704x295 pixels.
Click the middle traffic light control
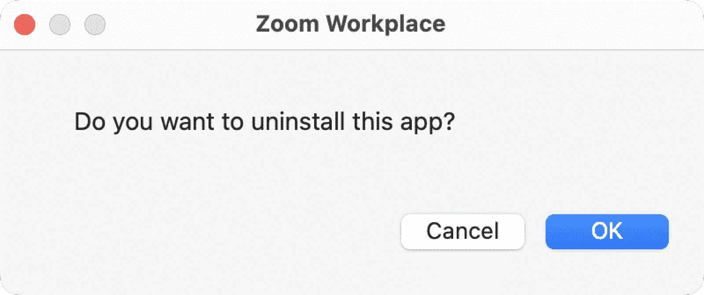point(60,25)
